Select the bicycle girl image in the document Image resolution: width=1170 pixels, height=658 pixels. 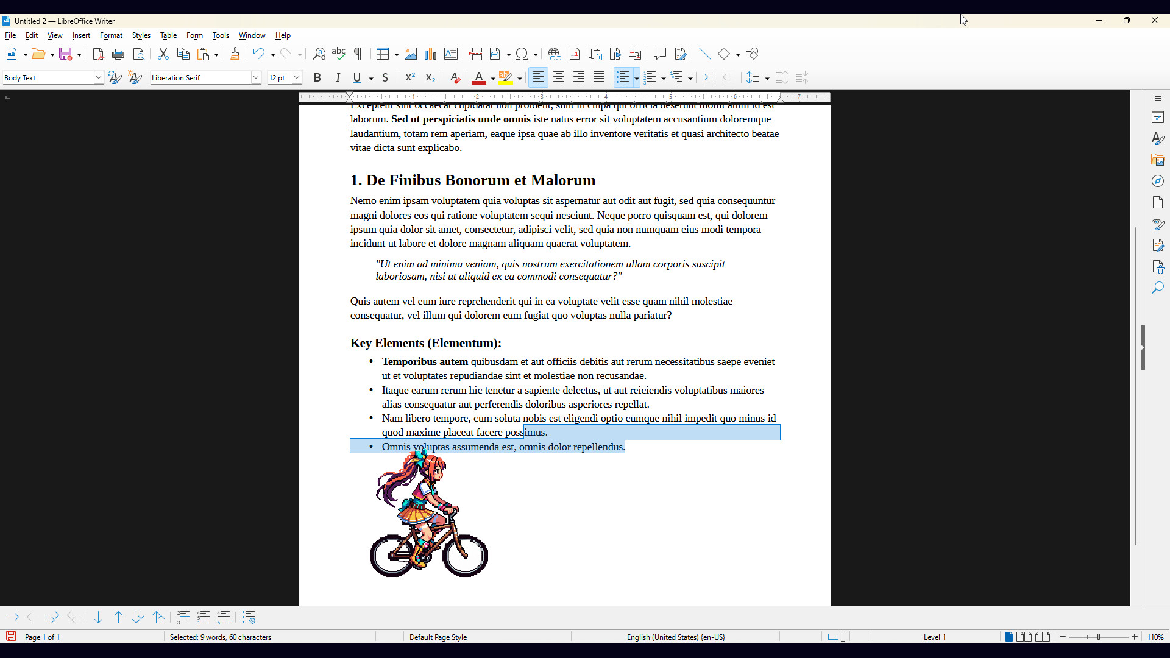tap(428, 516)
